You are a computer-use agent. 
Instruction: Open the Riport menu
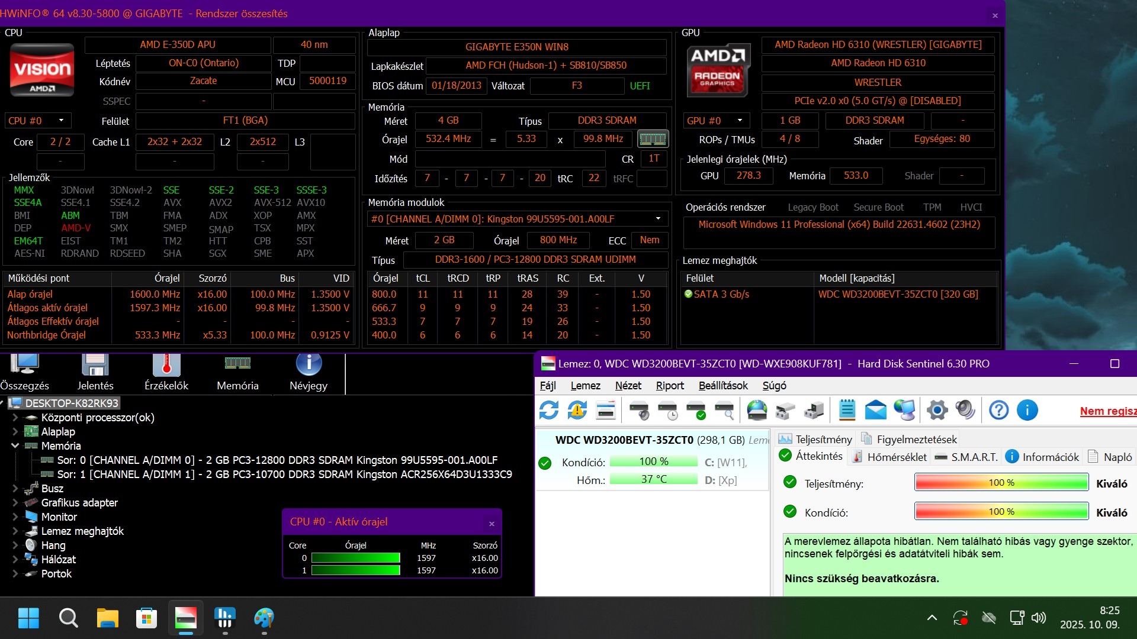pyautogui.click(x=669, y=386)
